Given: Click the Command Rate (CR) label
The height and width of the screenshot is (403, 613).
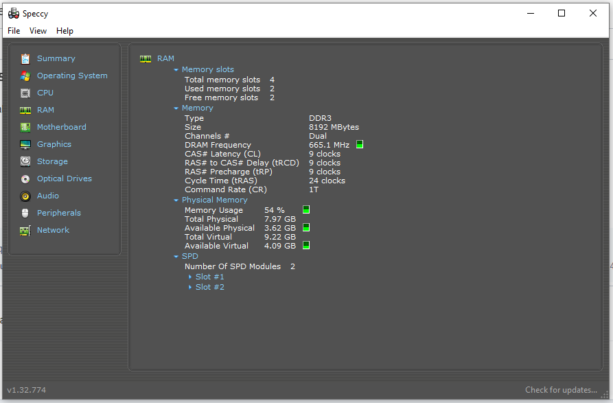Looking at the screenshot, I should [x=226, y=189].
